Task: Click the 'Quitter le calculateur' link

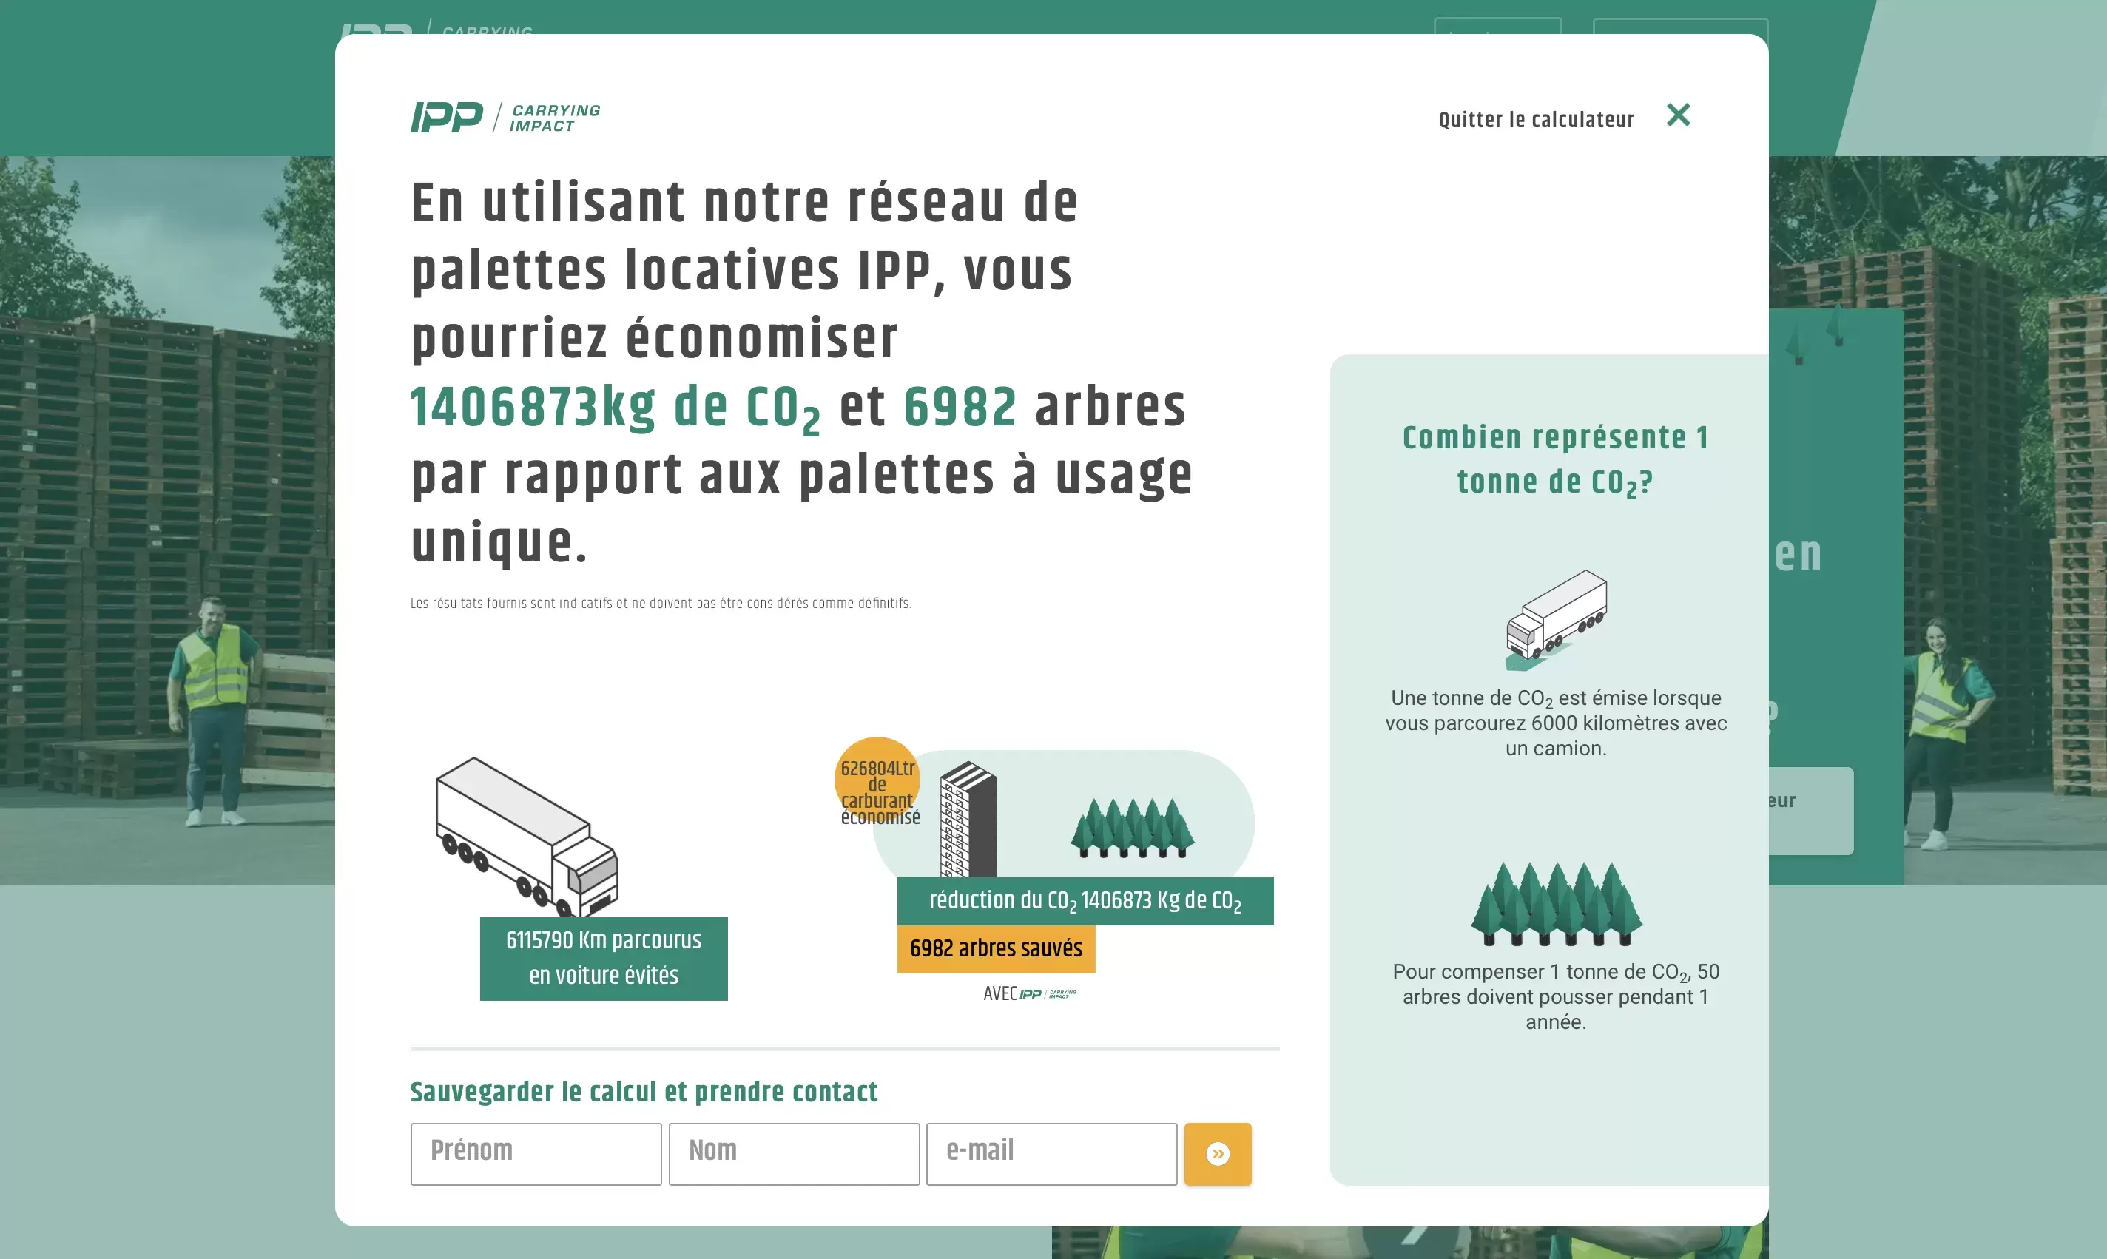Action: pyautogui.click(x=1536, y=120)
